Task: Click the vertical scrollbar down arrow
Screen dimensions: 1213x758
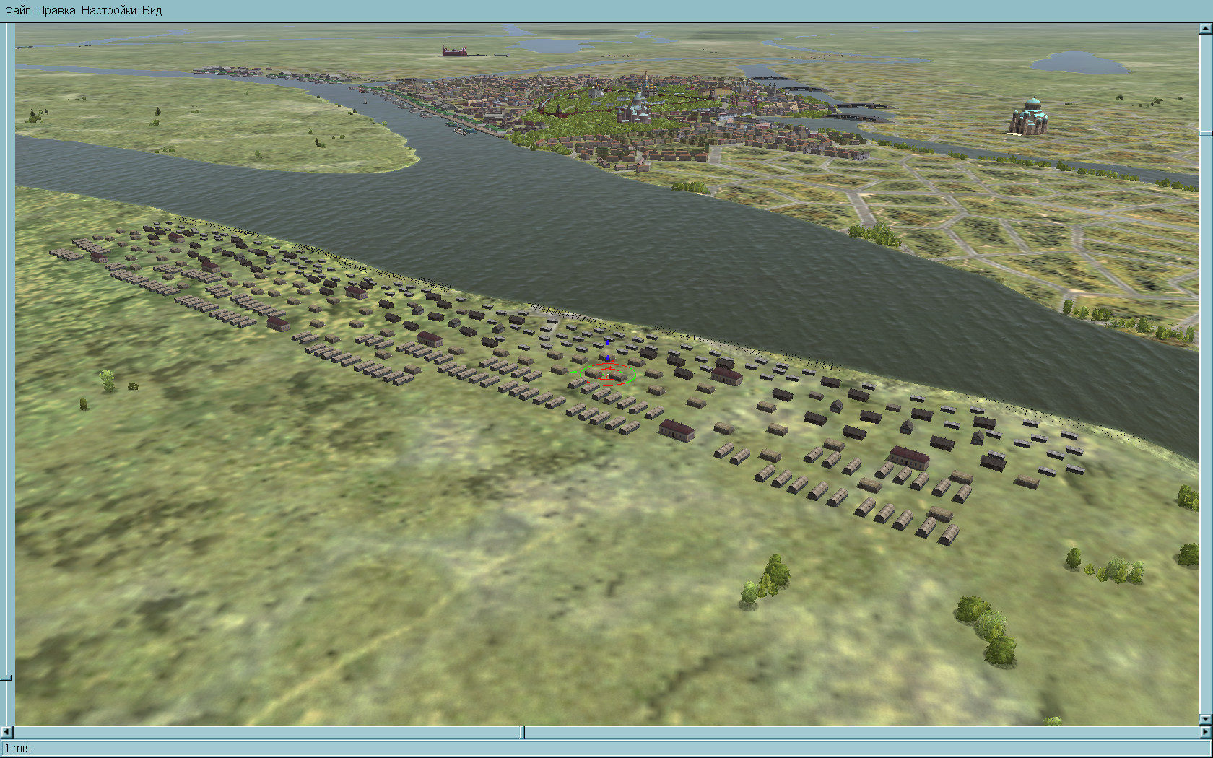Action: [x=1205, y=720]
